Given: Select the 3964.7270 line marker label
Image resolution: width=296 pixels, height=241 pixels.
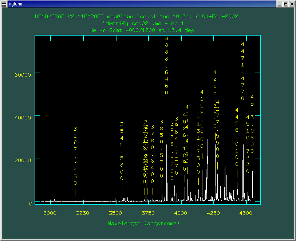Looking at the screenshot, I should tap(176, 146).
